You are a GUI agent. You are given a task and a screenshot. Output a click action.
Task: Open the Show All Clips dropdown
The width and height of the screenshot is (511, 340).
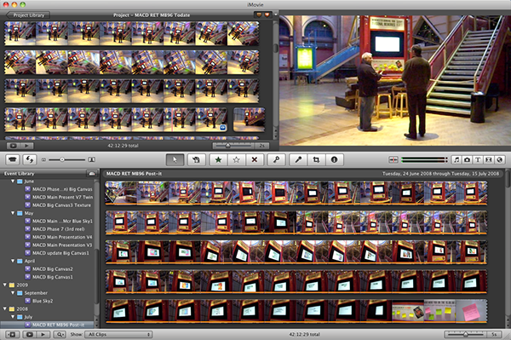pyautogui.click(x=118, y=334)
